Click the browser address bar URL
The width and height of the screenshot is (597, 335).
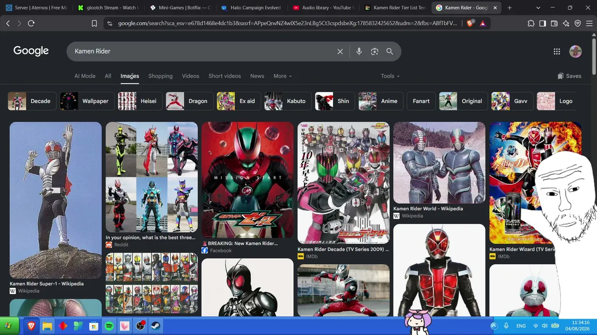tap(287, 23)
